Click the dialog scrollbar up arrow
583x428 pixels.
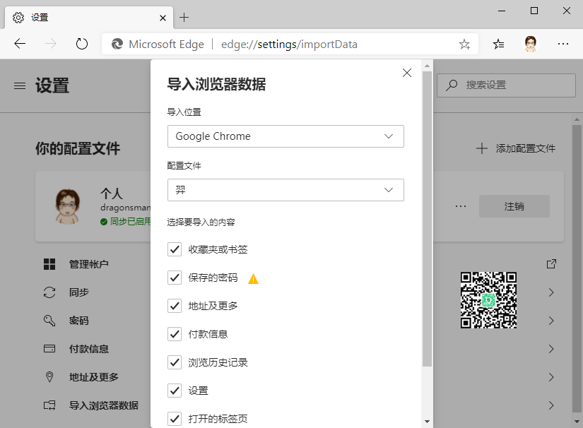pyautogui.click(x=427, y=66)
